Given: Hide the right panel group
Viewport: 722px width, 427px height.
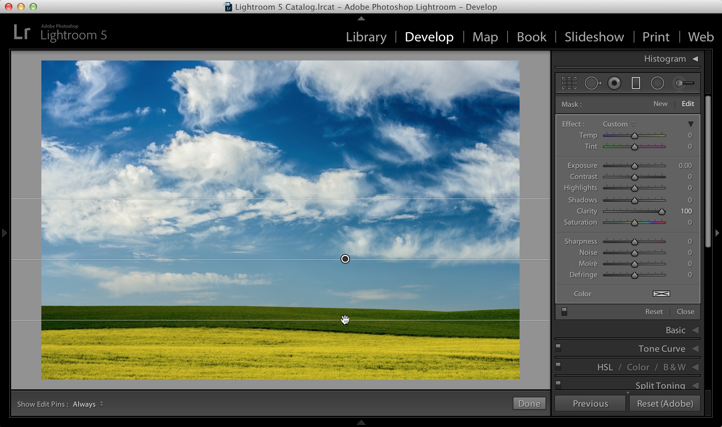Looking at the screenshot, I should (717, 233).
